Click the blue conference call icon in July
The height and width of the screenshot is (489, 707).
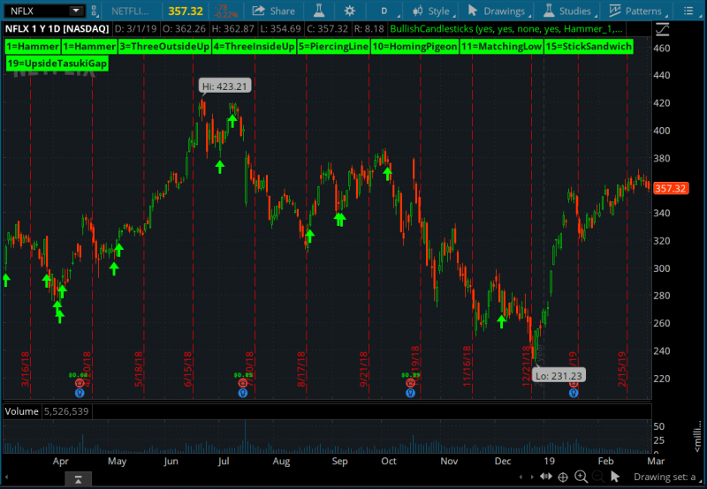242,393
